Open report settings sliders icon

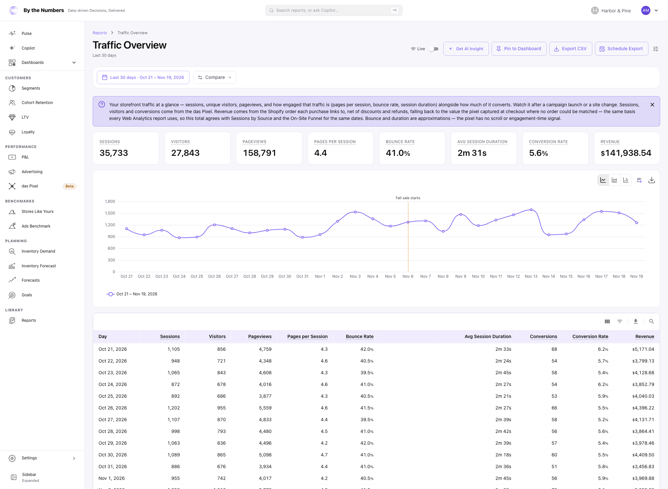pyautogui.click(x=656, y=49)
